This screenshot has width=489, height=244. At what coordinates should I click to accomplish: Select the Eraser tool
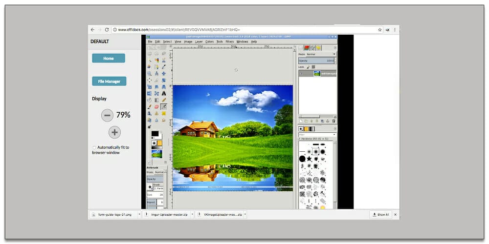click(156, 107)
